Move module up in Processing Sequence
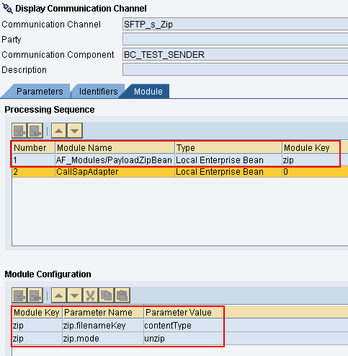The width and height of the screenshot is (348, 356). [59, 131]
